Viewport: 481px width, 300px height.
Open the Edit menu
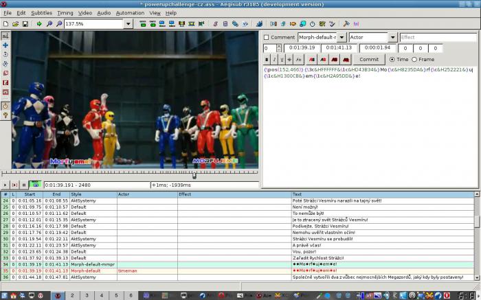click(21, 13)
